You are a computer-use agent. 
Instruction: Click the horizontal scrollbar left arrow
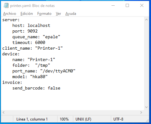click(3, 113)
